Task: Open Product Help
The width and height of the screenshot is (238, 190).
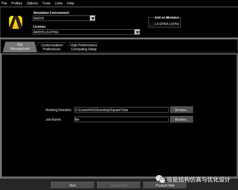Action: point(165,185)
